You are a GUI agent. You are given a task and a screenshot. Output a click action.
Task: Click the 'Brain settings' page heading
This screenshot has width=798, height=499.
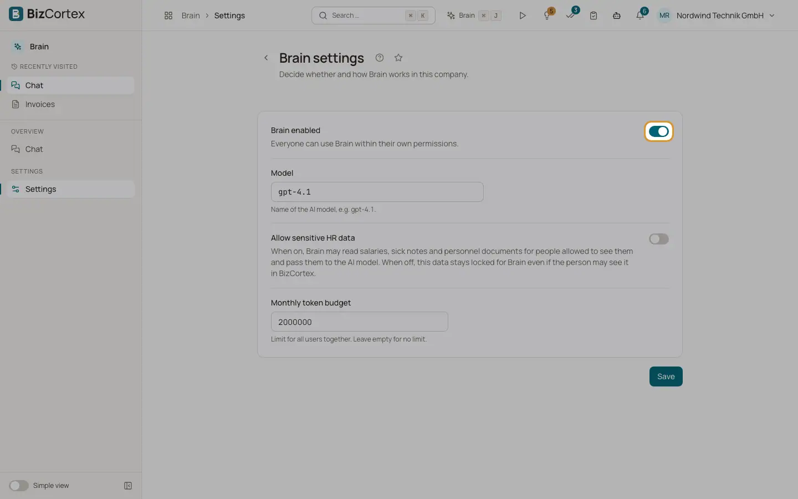[321, 58]
